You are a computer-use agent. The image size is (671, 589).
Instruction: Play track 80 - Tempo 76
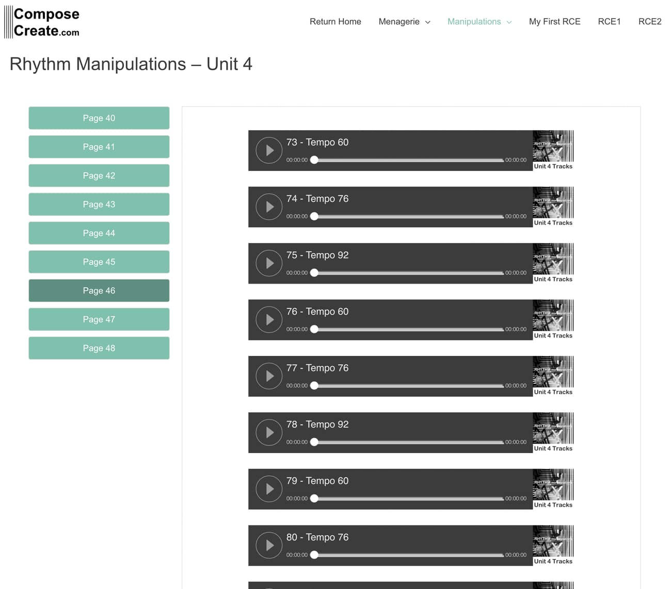point(269,545)
